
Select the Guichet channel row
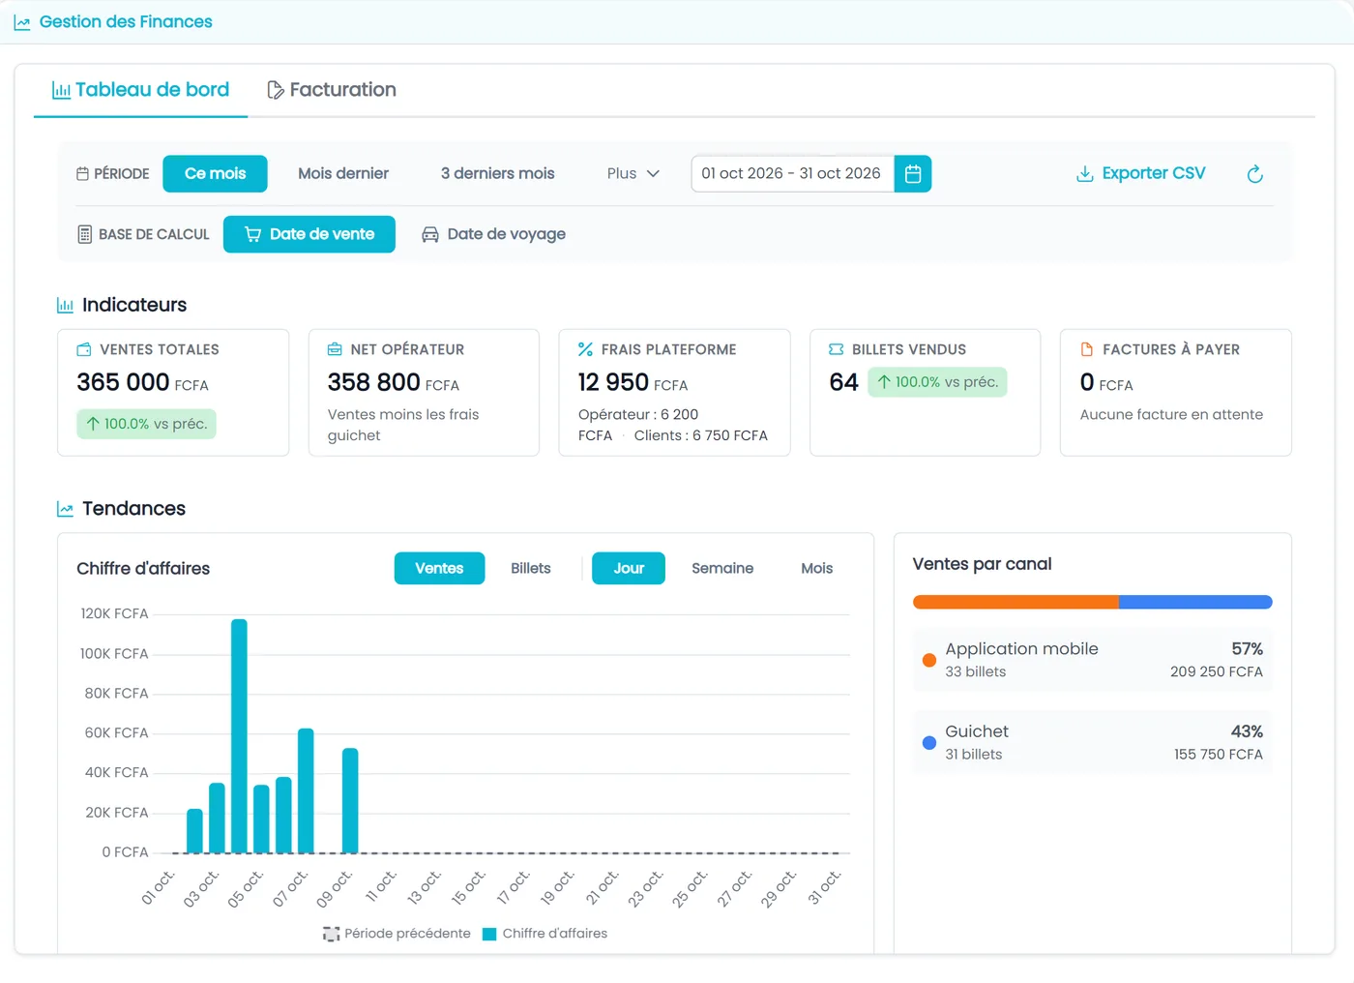[x=1093, y=742]
